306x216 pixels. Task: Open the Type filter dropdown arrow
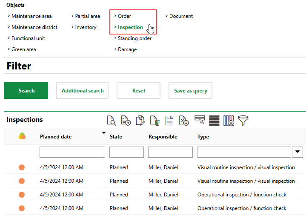(297, 152)
